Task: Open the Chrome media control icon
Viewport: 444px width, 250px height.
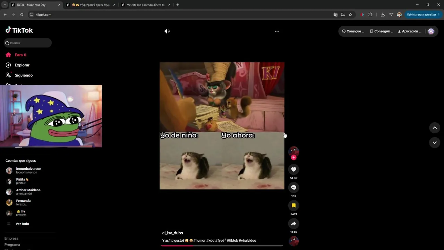Action: pyautogui.click(x=391, y=15)
